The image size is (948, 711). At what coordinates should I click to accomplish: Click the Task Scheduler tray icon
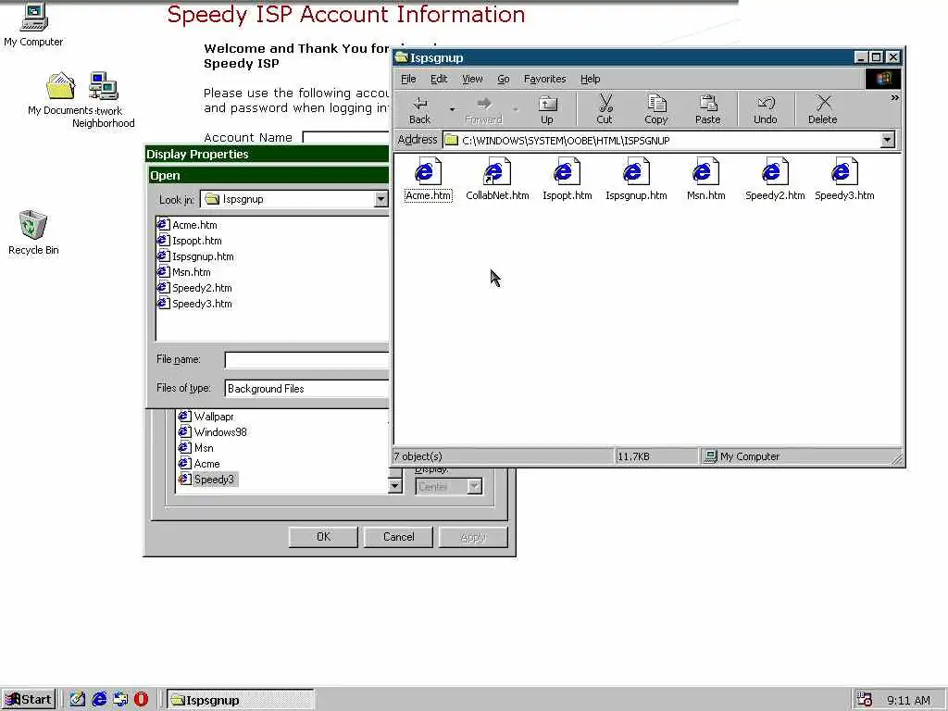(865, 700)
